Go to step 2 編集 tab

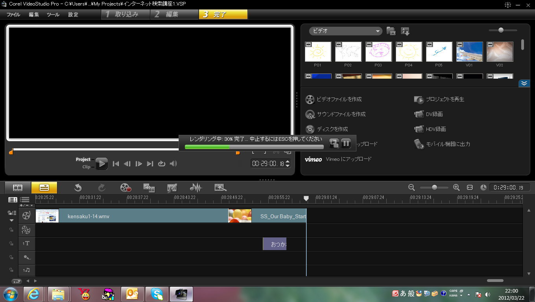pyautogui.click(x=174, y=15)
